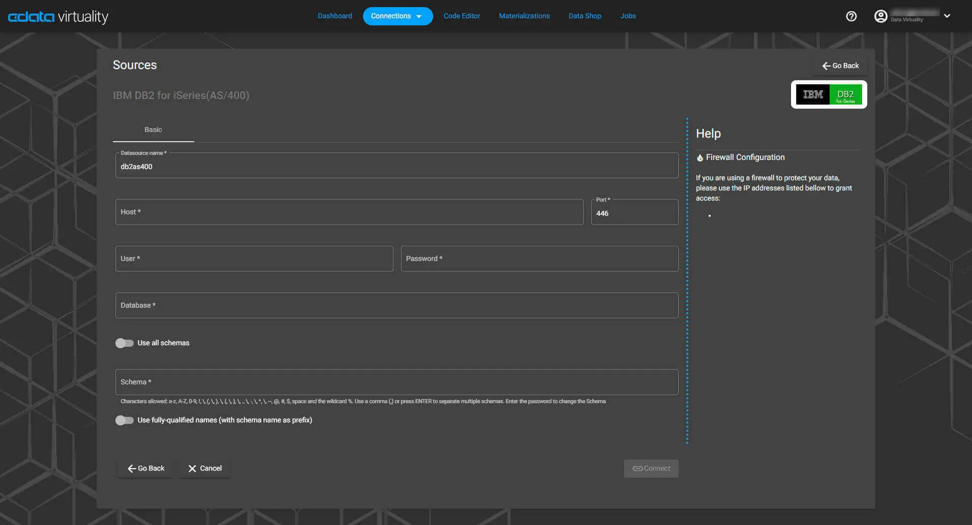972x525 pixels.
Task: Click the user account avatar icon
Action: click(880, 16)
